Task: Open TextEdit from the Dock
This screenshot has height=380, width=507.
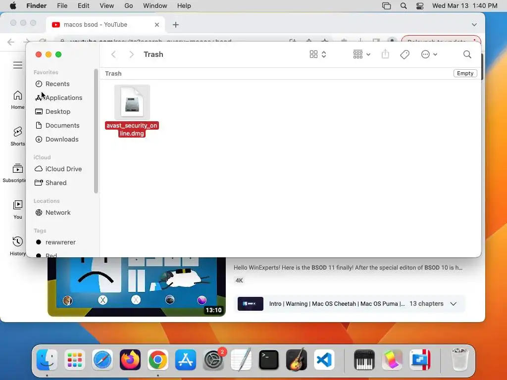Action: tap(241, 360)
